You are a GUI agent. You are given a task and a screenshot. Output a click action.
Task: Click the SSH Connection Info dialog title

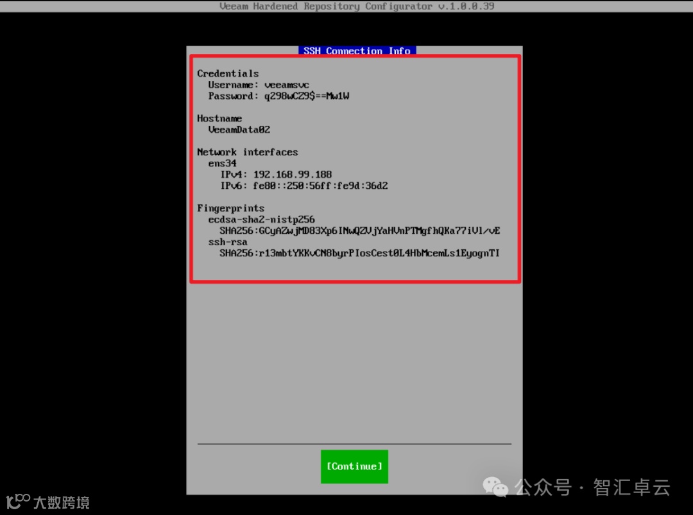357,51
